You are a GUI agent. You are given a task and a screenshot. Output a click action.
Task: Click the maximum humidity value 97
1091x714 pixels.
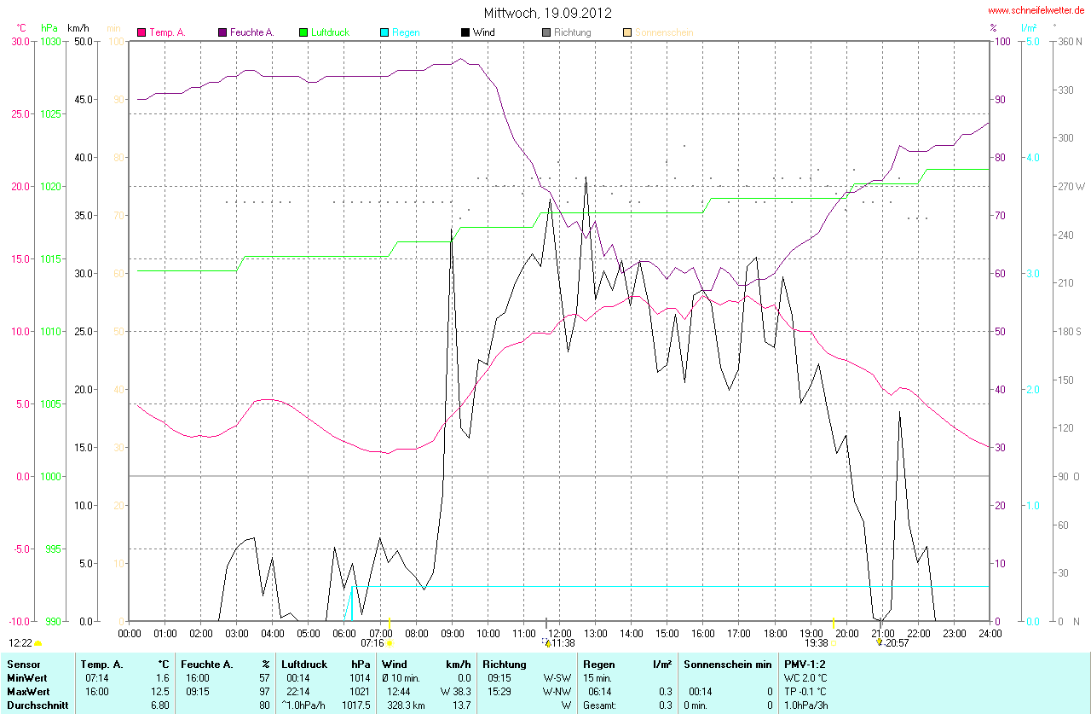[x=264, y=692]
